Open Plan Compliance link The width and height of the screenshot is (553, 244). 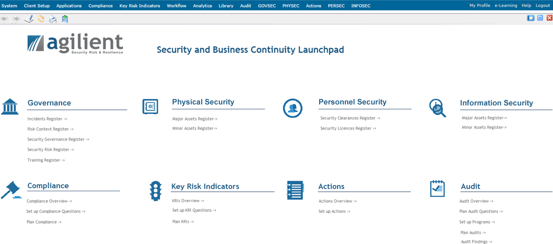tap(44, 222)
